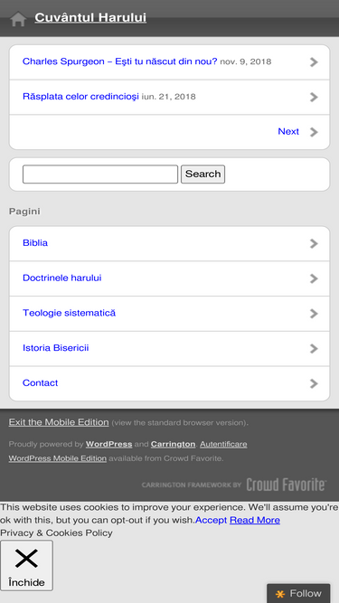This screenshot has width=339, height=603.
Task: Click Exit the Mobile Edition link
Action: click(x=59, y=422)
